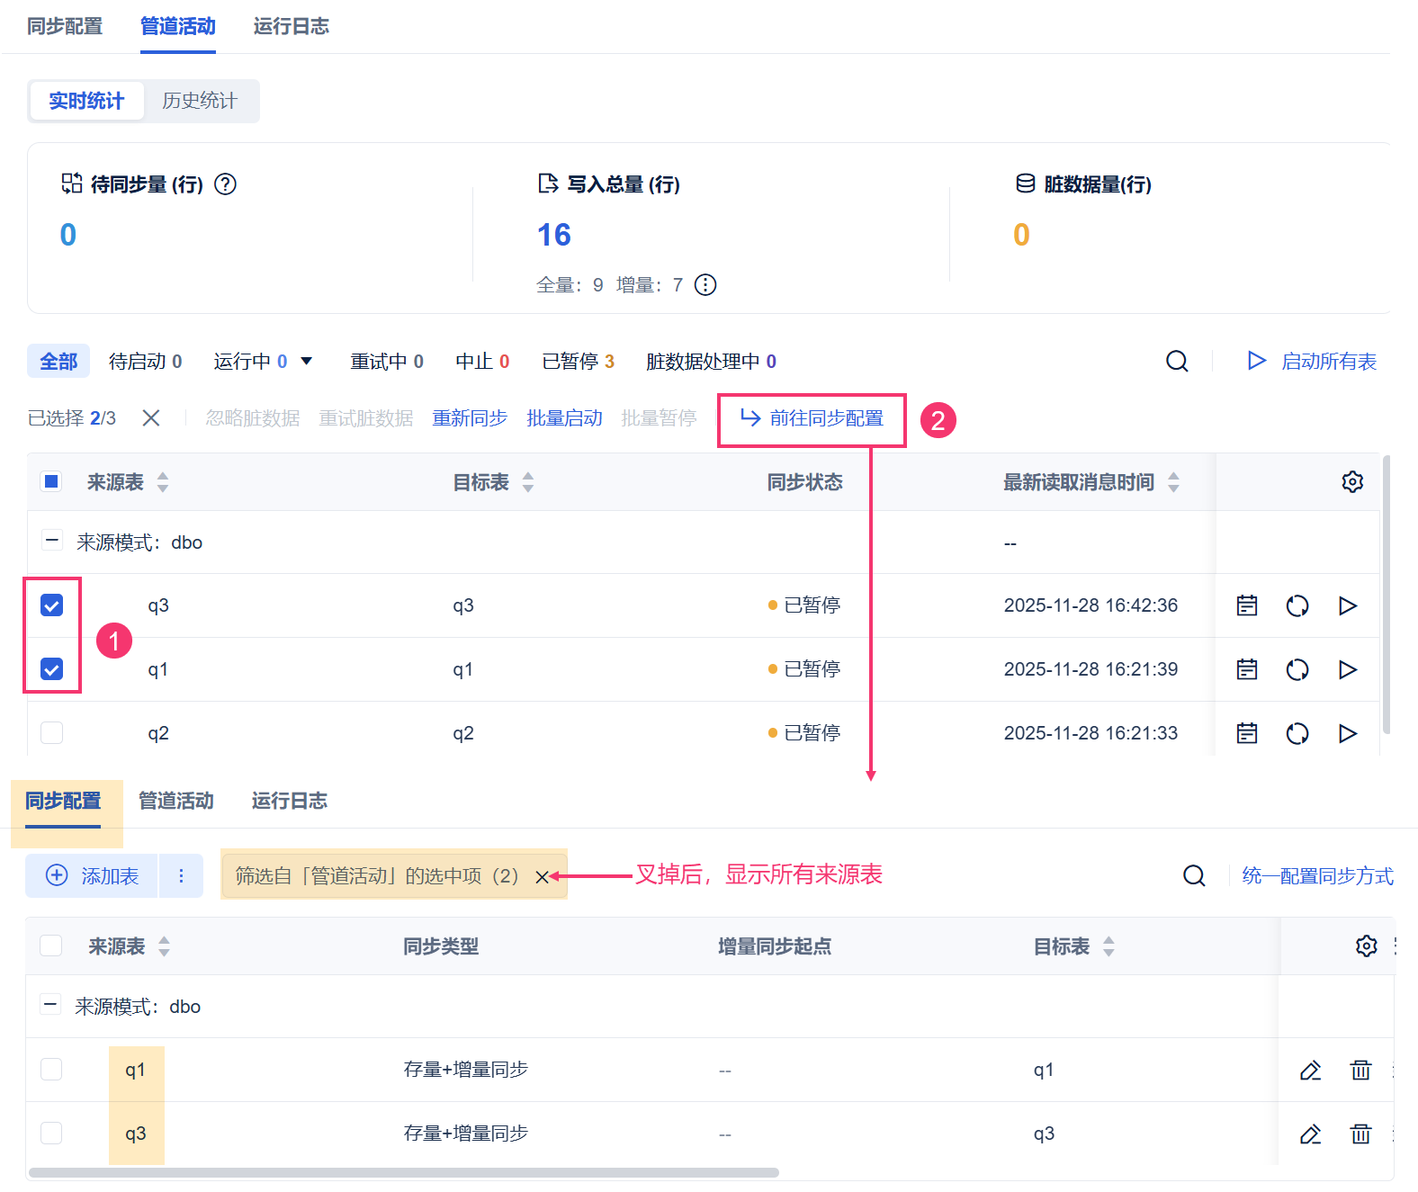Uncheck the q1 row in pipeline activity
This screenshot has width=1418, height=1192.
click(x=52, y=669)
